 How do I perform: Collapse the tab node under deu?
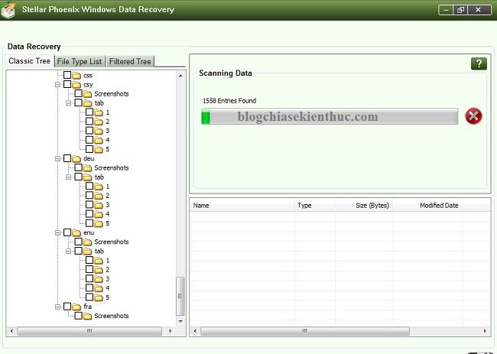coord(69,177)
